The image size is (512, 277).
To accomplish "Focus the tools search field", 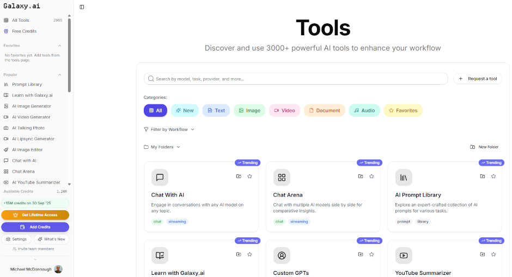I will point(296,79).
